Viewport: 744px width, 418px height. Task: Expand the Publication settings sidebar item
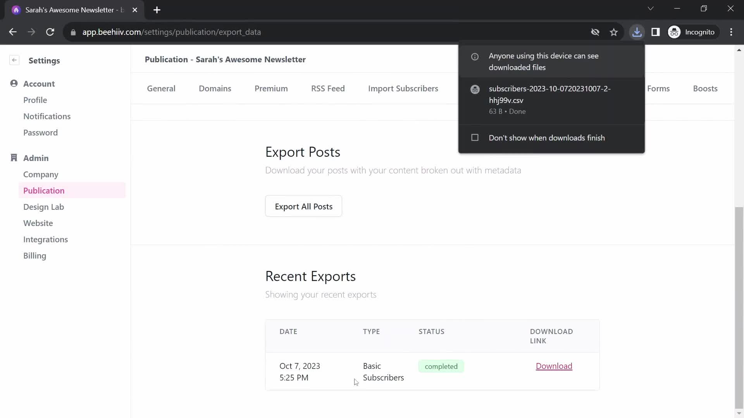(x=43, y=190)
